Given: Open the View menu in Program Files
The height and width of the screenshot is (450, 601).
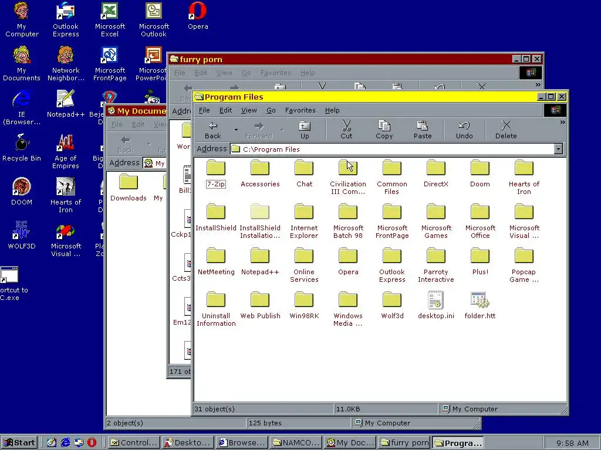Looking at the screenshot, I should coord(249,110).
